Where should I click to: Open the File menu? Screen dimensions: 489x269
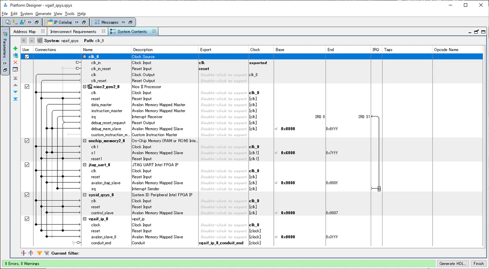tap(5, 14)
